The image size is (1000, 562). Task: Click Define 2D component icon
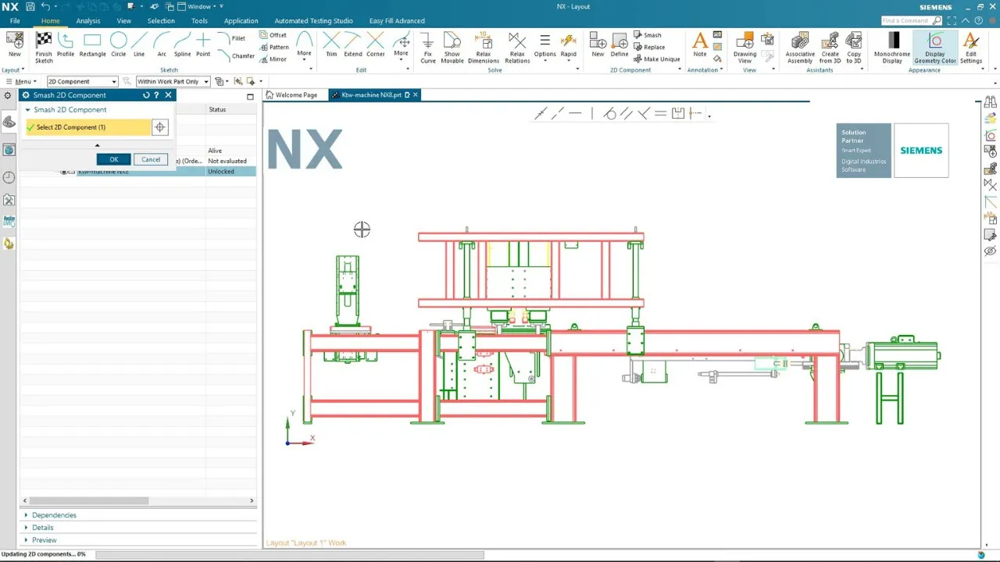coord(620,45)
